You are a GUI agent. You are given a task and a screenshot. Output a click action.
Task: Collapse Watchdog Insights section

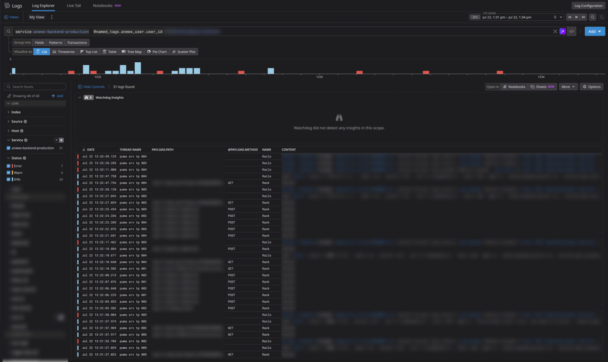click(x=80, y=97)
